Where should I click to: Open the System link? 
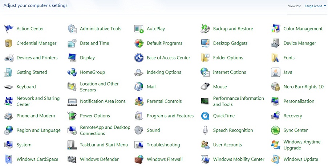[x=24, y=145]
